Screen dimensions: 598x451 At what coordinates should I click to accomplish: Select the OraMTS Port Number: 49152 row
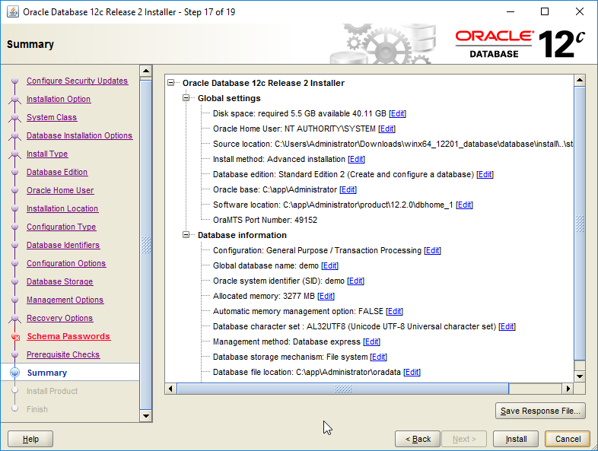[265, 220]
